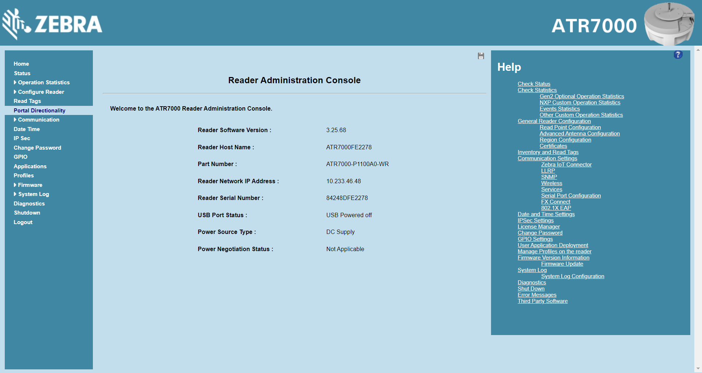The height and width of the screenshot is (373, 702).
Task: Open GPIO in sidebar menu
Action: click(x=20, y=157)
